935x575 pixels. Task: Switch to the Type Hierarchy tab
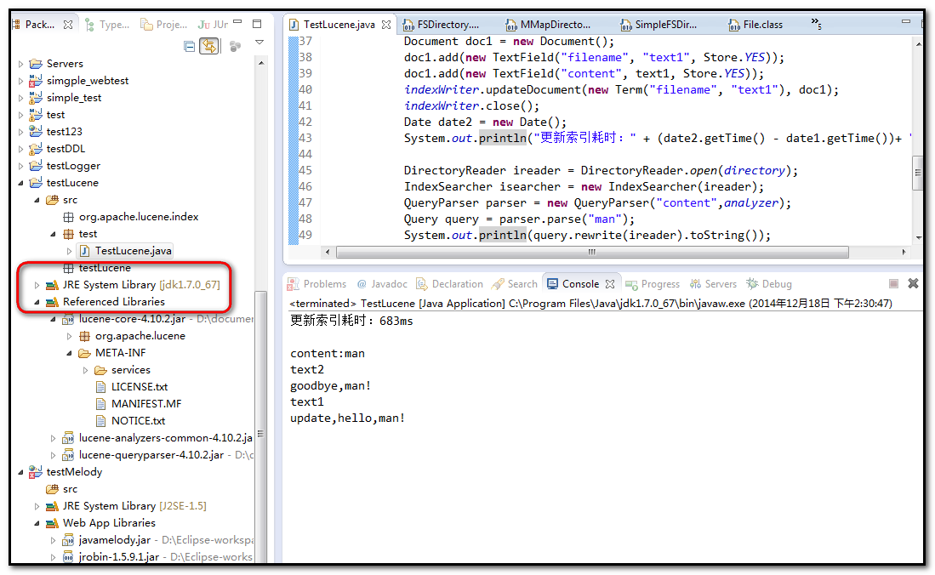tap(107, 25)
